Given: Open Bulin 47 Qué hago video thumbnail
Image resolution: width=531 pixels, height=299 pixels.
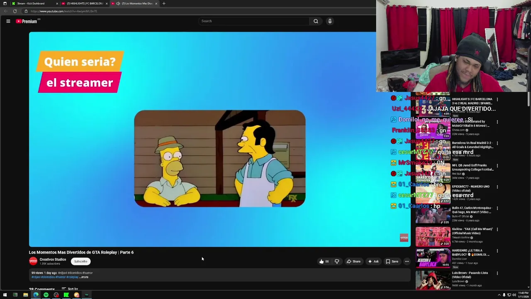Looking at the screenshot, I should click(433, 215).
